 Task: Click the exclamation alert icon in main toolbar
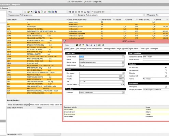[x=45, y=12]
